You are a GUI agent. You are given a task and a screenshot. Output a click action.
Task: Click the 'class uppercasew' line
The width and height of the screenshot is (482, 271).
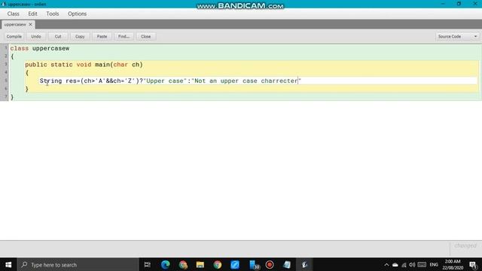pos(40,48)
